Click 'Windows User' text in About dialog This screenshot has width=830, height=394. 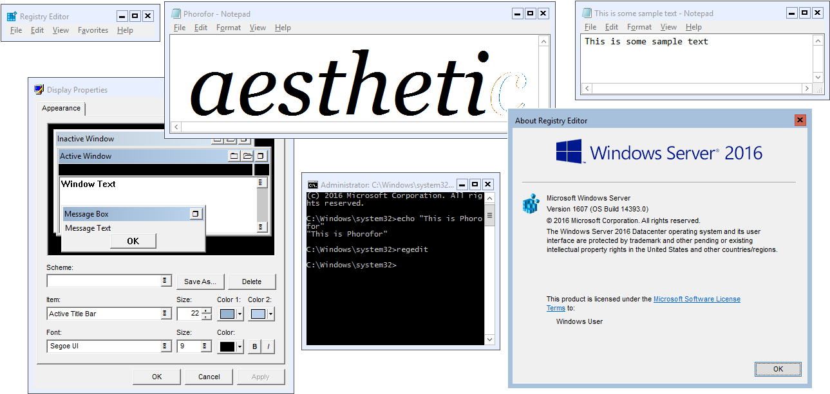tap(580, 321)
